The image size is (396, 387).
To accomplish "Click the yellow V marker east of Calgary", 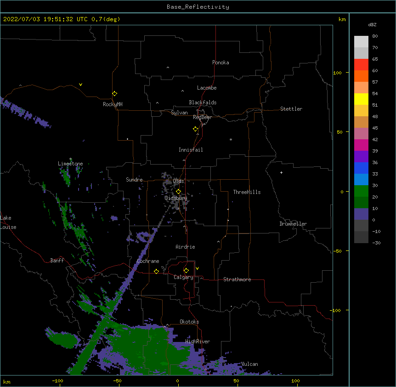I will coord(197,268).
